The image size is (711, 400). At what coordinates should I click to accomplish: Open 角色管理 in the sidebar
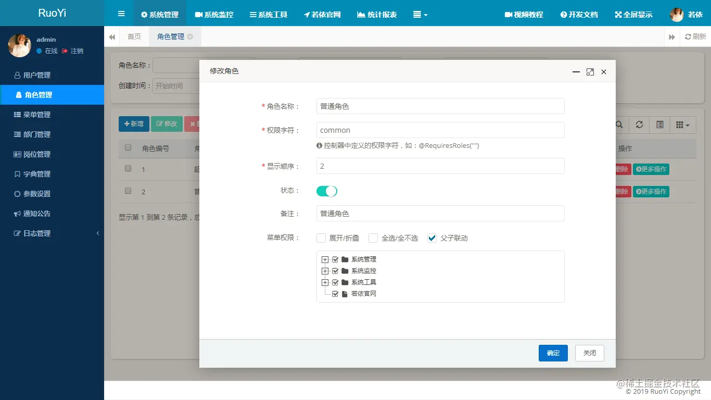[52, 95]
